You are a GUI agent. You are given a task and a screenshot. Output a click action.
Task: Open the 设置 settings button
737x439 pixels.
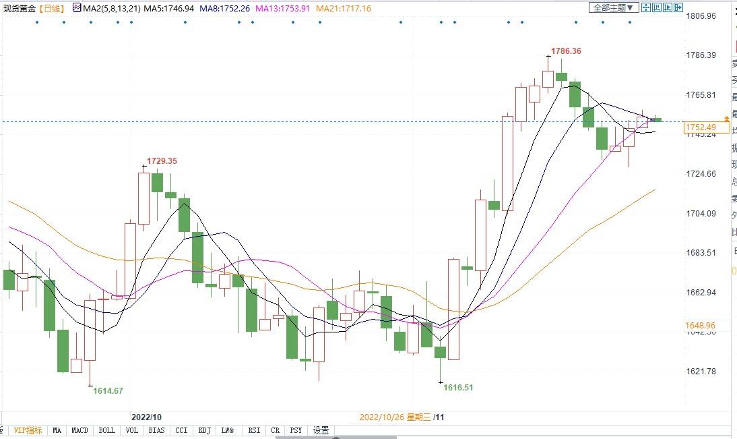tap(321, 430)
